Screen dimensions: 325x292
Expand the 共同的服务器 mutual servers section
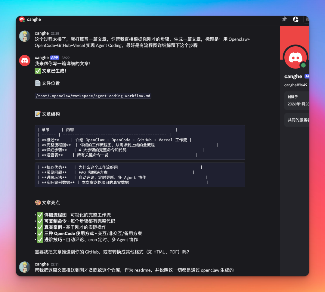coord(296,120)
